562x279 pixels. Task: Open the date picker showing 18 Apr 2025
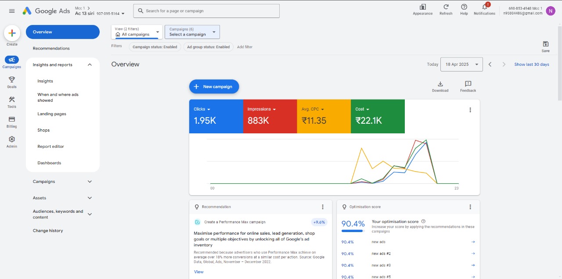point(461,64)
